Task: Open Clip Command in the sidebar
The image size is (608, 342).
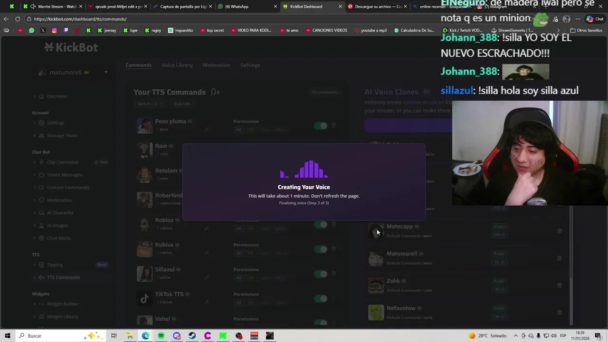Action: 63,162
